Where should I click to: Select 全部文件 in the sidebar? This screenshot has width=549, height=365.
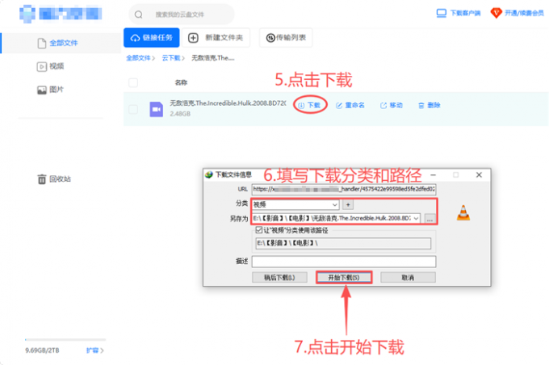[61, 43]
